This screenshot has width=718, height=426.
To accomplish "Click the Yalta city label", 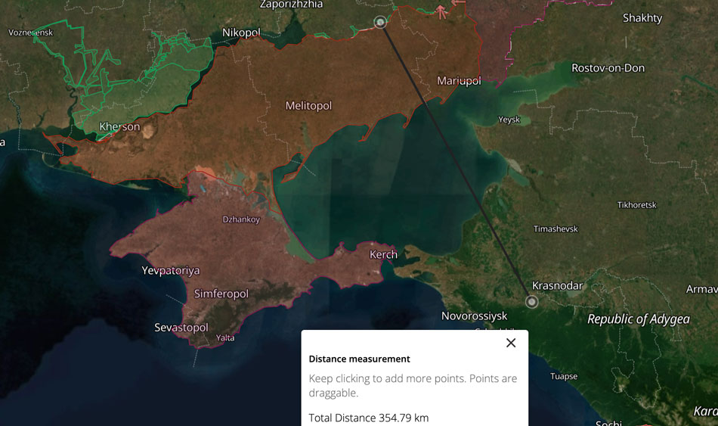I will (x=225, y=338).
